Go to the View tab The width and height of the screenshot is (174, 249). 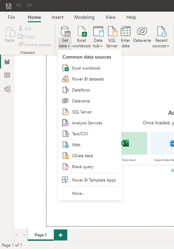coord(111,17)
